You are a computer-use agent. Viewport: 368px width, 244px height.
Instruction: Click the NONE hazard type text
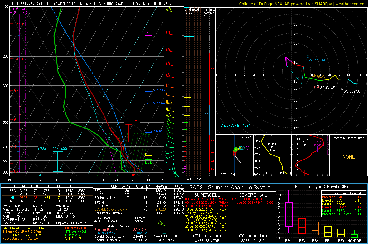coord(349,157)
